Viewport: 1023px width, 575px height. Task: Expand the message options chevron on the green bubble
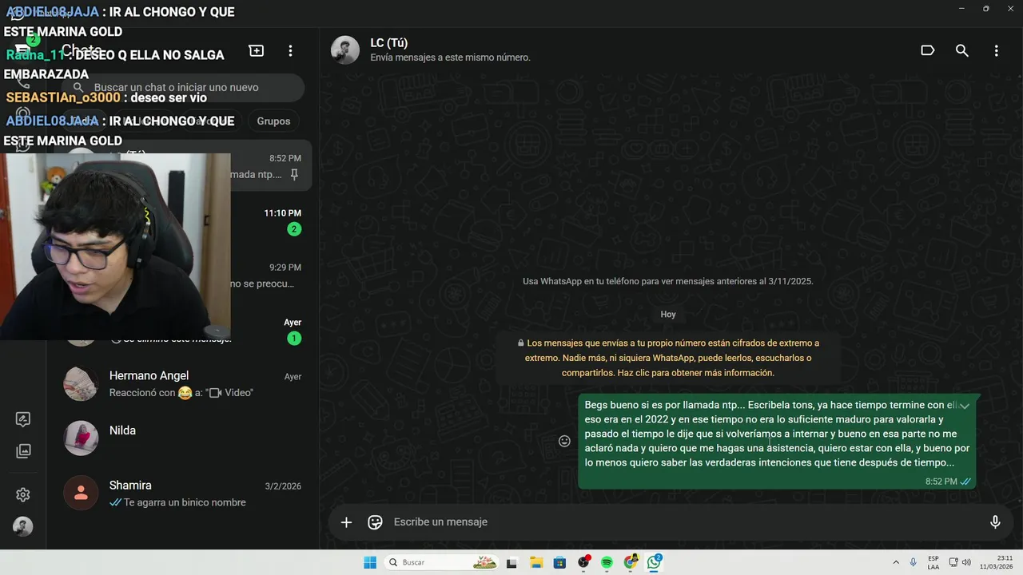(x=965, y=406)
